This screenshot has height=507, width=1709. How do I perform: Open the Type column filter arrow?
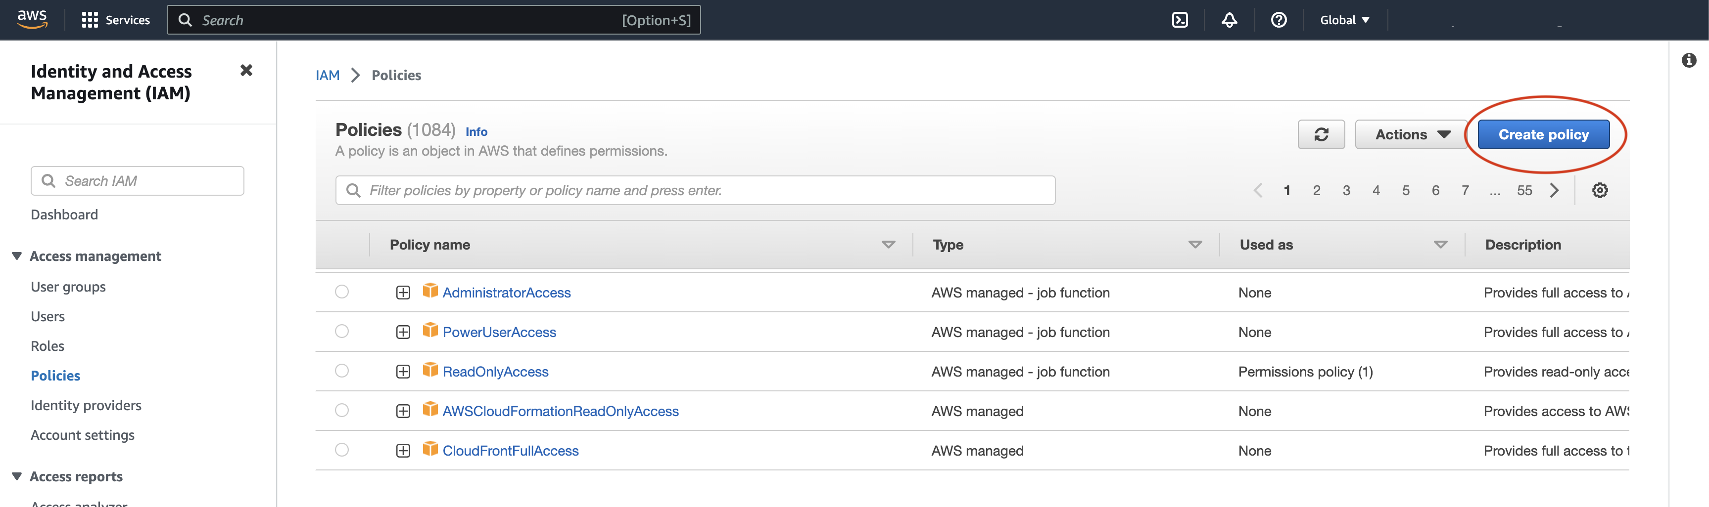(x=1195, y=245)
